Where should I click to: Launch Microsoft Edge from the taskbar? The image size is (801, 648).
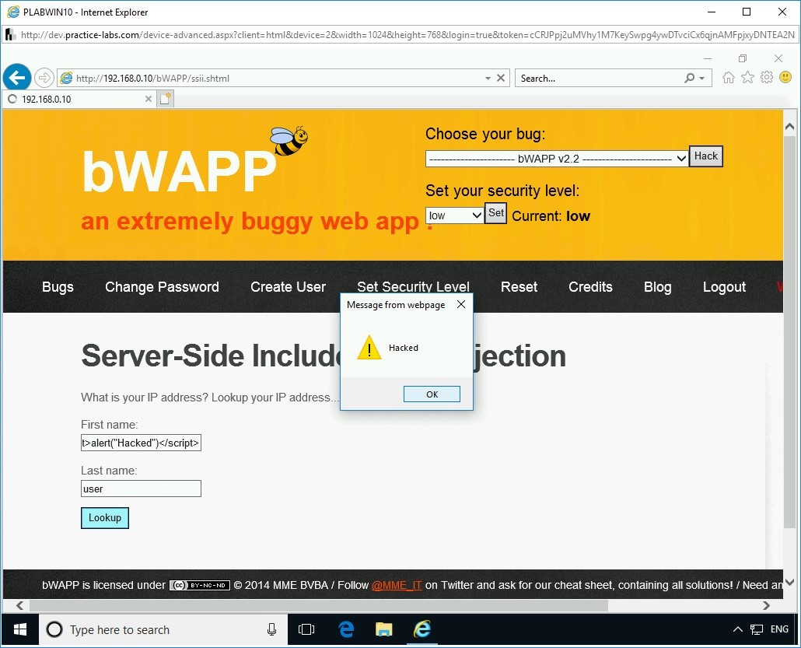click(x=345, y=629)
